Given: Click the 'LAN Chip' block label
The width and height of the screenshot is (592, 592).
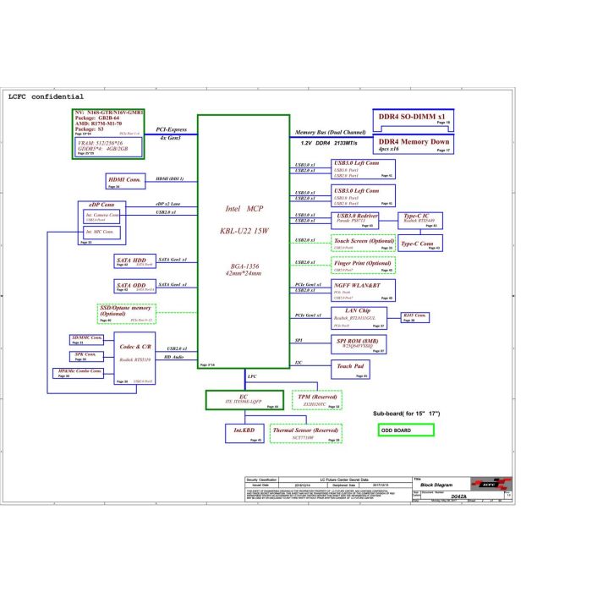Looking at the screenshot, I should tap(358, 310).
